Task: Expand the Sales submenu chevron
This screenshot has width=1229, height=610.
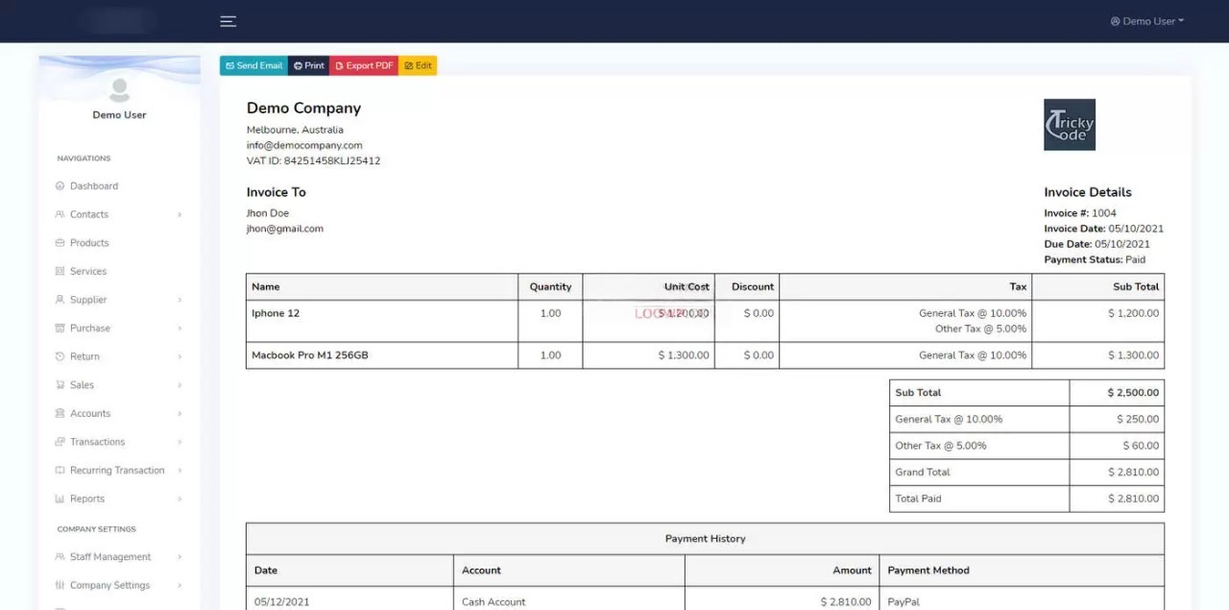Action: coord(180,385)
